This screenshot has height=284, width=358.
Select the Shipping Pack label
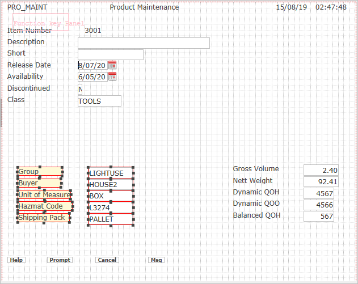(43, 218)
